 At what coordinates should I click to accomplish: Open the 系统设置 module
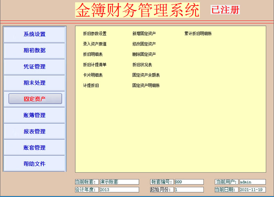pos(34,34)
